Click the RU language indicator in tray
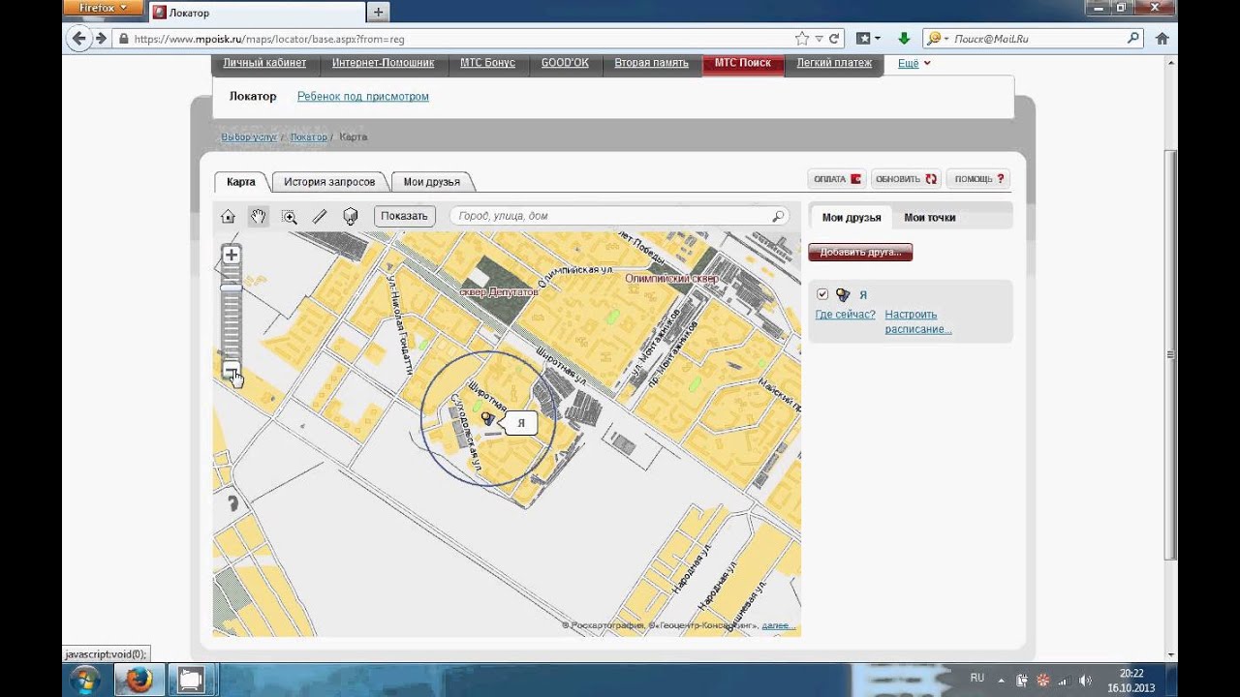Screen dimensions: 1240x697 [977, 678]
